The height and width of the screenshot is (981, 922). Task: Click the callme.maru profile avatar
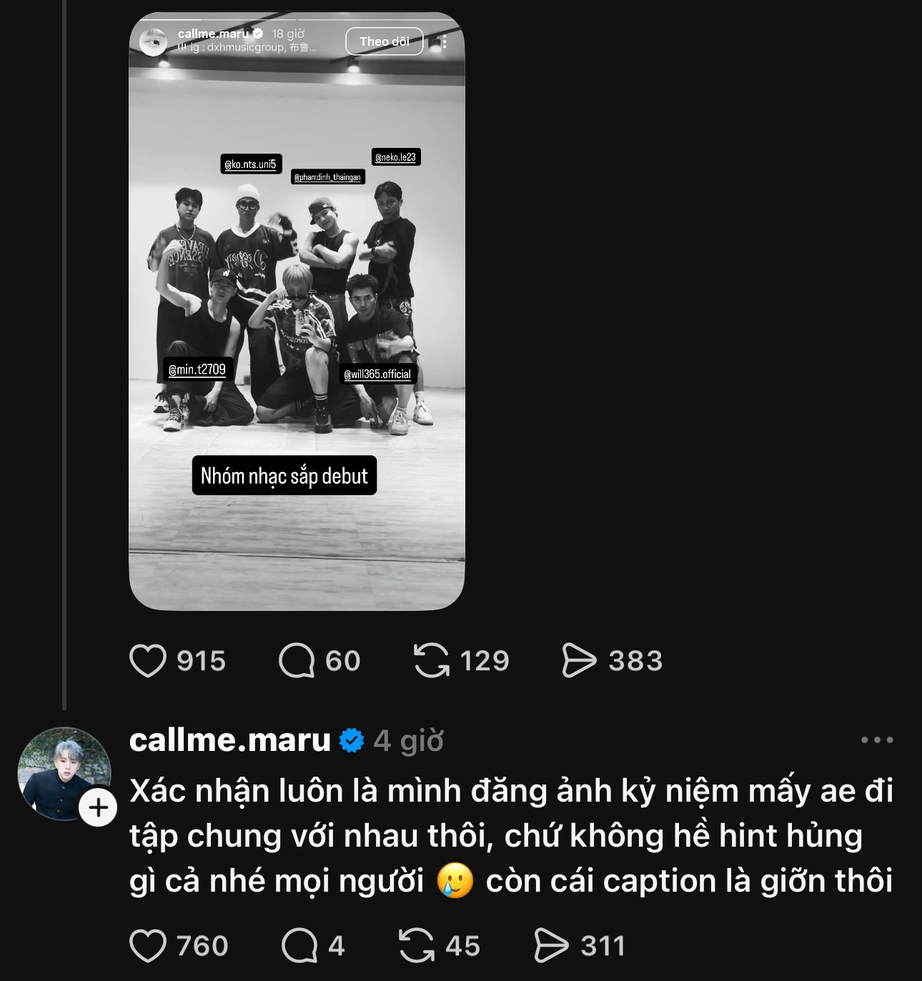63,773
